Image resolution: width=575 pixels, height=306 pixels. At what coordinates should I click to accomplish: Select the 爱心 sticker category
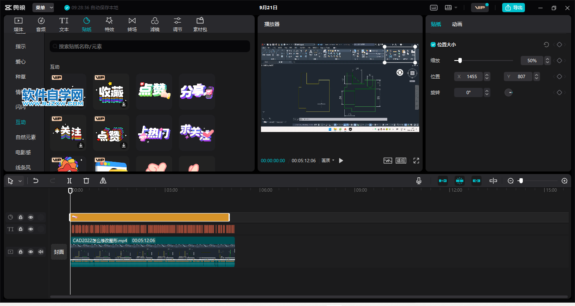[21, 62]
